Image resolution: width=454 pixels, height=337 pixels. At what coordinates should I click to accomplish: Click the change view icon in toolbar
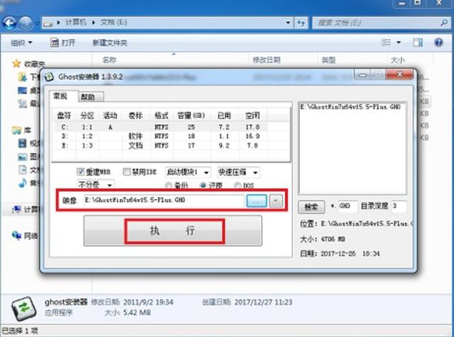[386, 42]
